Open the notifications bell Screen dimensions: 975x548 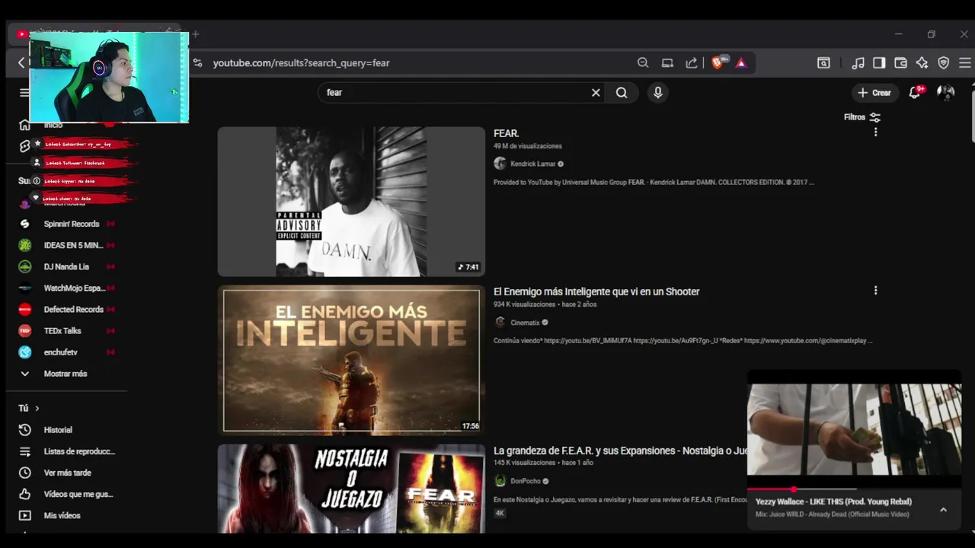pyautogui.click(x=916, y=92)
